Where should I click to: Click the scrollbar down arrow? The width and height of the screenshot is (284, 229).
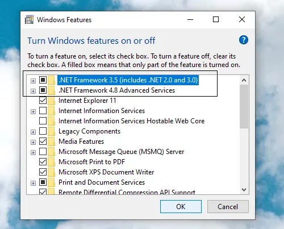point(244,189)
